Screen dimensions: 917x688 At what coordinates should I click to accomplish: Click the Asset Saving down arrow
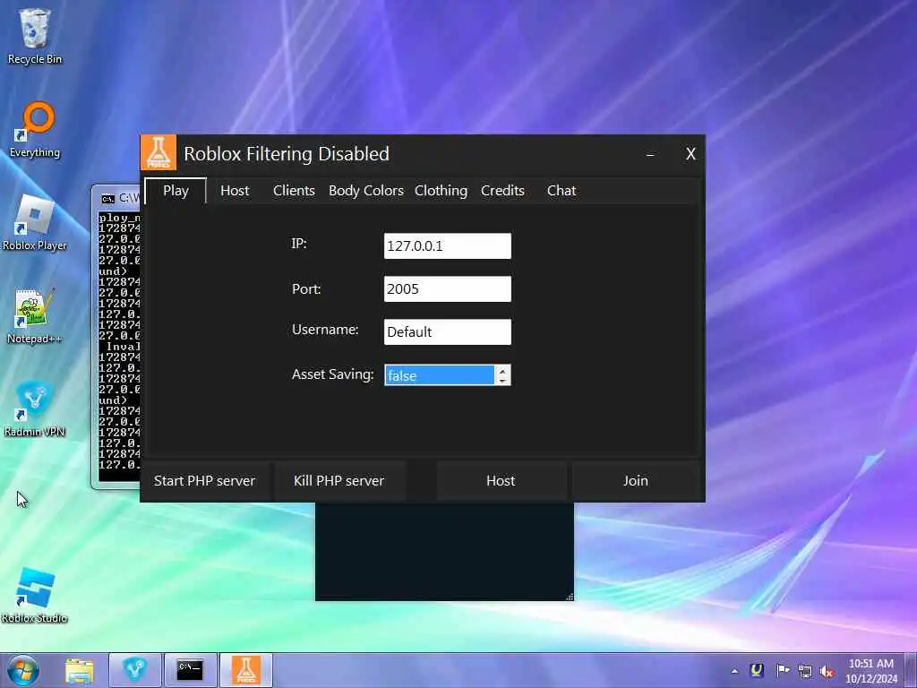(x=502, y=380)
